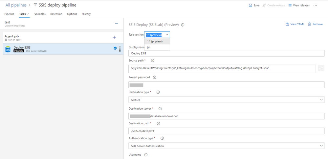The height and width of the screenshot is (159, 328).
Task: Click the Display name field
Action: [x=226, y=53]
